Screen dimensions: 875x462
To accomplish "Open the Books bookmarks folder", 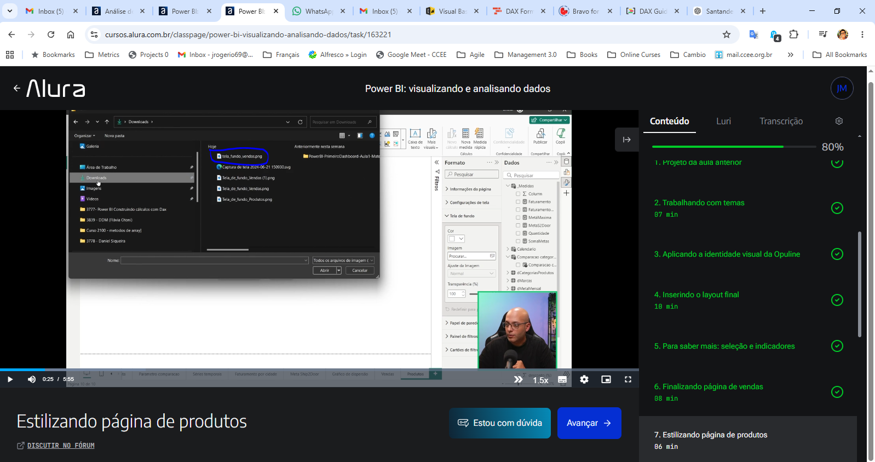I will click(x=582, y=55).
